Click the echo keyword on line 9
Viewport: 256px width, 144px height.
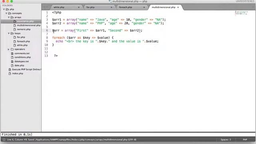click(59, 41)
